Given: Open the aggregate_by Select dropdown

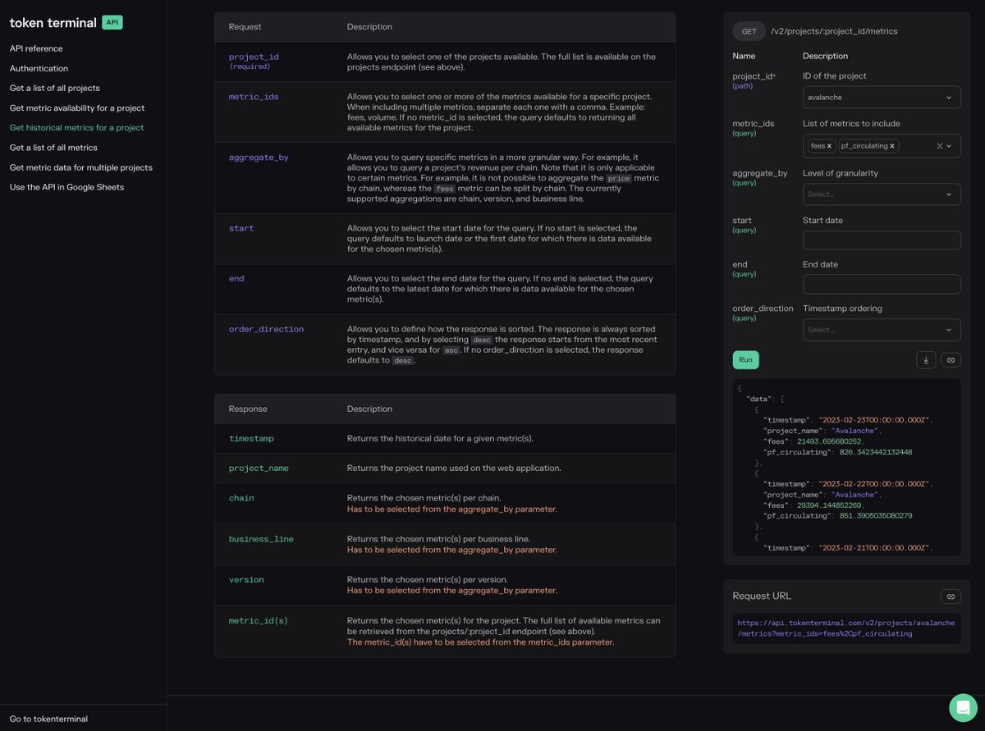Looking at the screenshot, I should coord(882,194).
